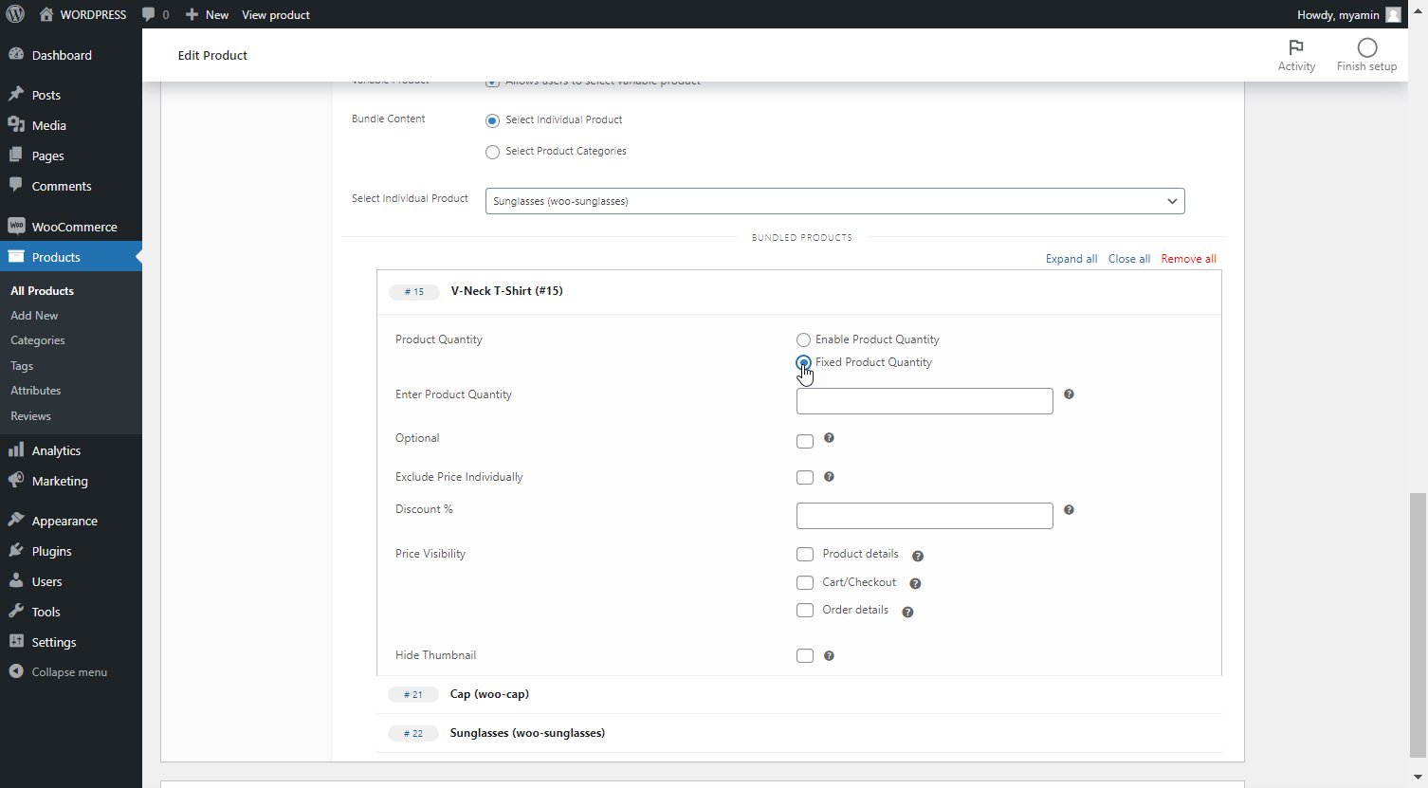Collapse the V-Neck T-Shirt (#15) panel

click(798, 292)
